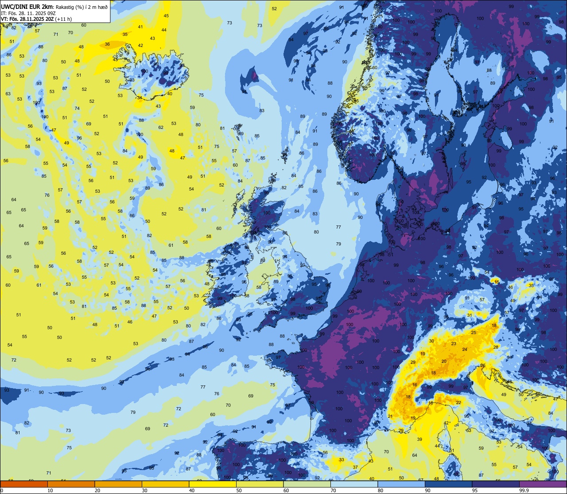Click the humidity value 21 in southern France
567x494 pixels.
(x=390, y=416)
